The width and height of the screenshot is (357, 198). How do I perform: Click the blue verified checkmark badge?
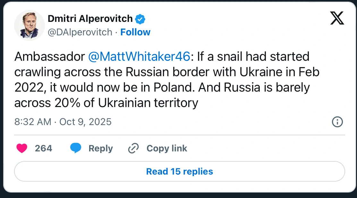click(x=140, y=19)
